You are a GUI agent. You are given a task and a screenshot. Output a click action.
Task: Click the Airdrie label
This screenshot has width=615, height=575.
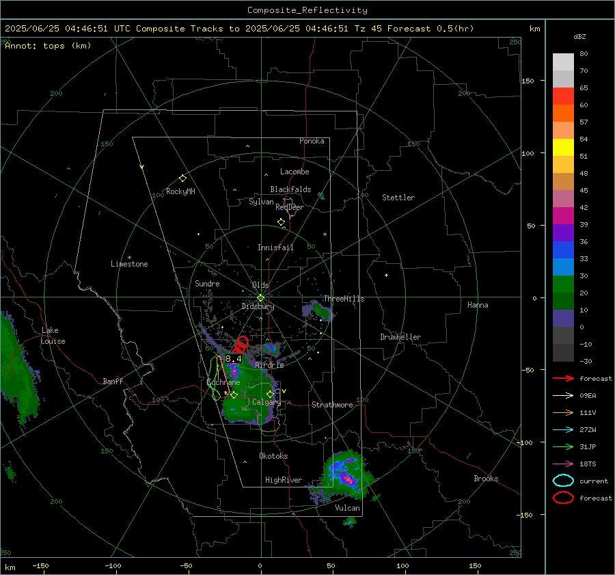[269, 365]
